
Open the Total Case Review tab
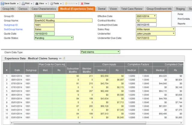132,9
